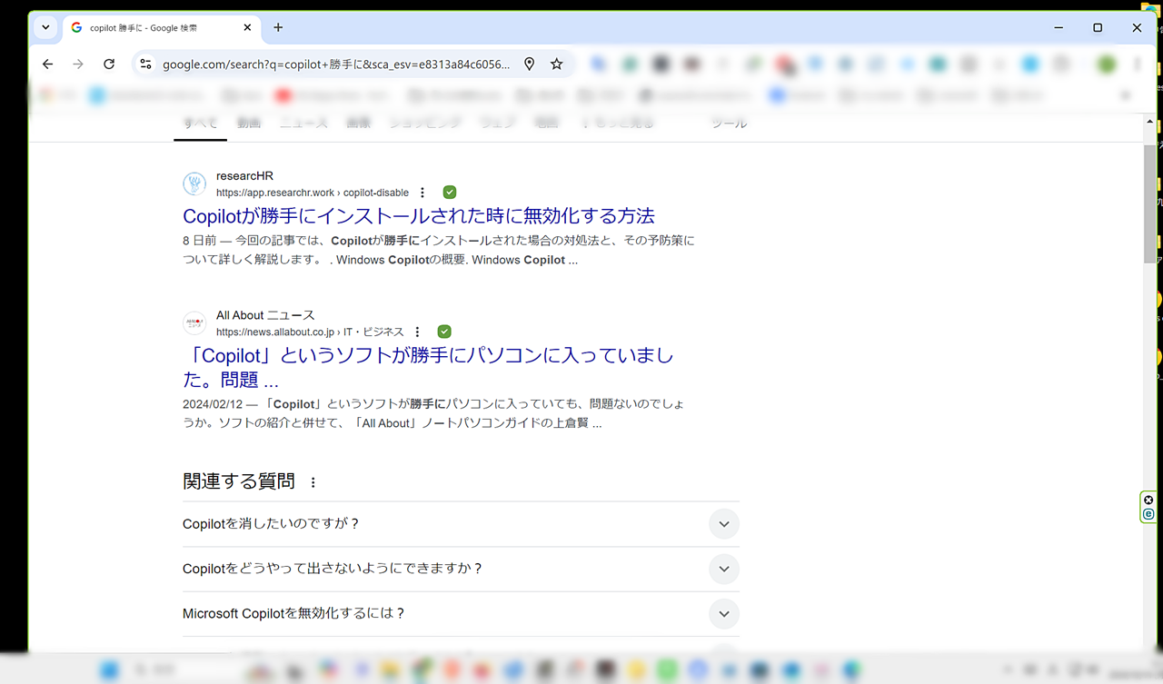Click the green check badge beside researchHR
Viewport: 1163px width, 684px height.
[450, 193]
